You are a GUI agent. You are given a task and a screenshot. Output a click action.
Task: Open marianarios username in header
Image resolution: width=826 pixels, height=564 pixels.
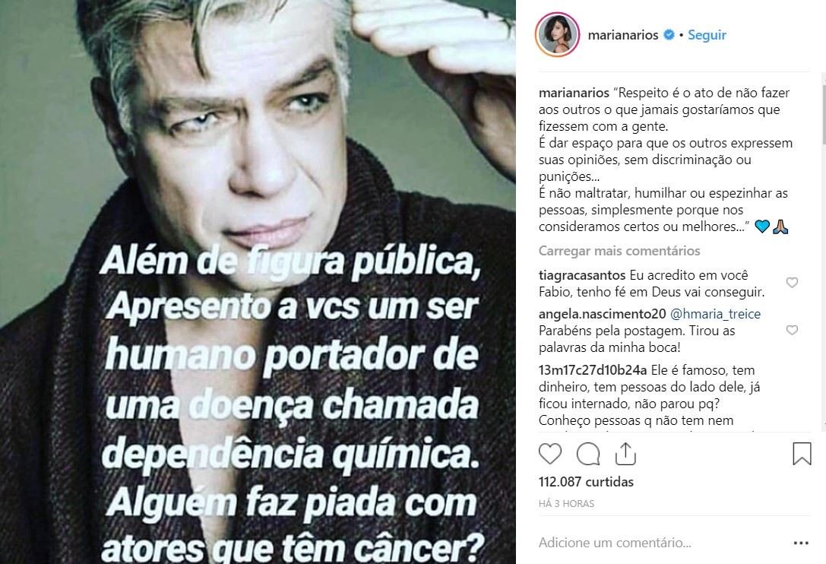click(622, 35)
